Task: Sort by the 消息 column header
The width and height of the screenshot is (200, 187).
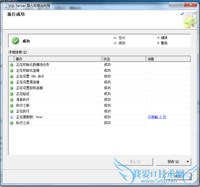Action: (x=168, y=59)
